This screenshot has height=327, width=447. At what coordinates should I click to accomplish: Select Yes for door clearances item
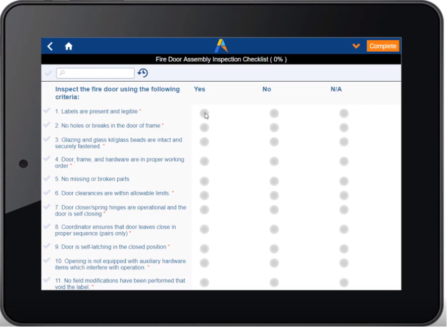point(205,195)
